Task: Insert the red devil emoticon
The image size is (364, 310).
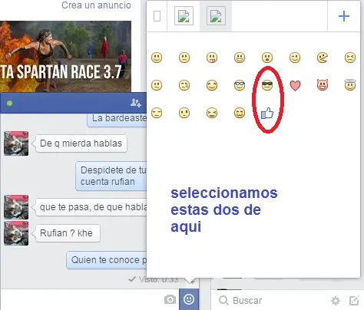Action: point(323,85)
